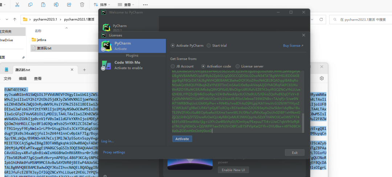Choose License server option

click(x=237, y=66)
